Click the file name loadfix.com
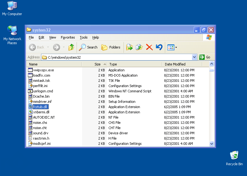Image resolution: width=247 pixels, height=176 pixels. coord(42,75)
